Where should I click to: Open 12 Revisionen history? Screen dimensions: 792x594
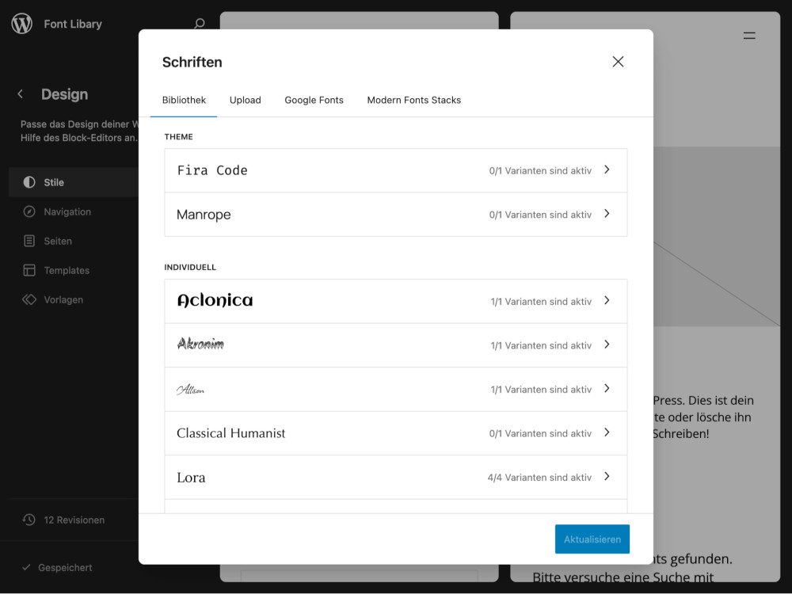[x=74, y=520]
